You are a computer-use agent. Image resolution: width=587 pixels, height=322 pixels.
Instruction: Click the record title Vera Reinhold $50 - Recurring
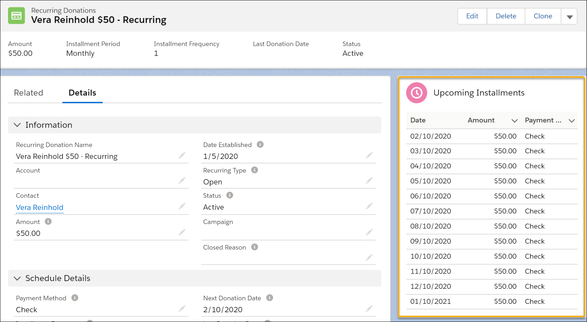[99, 20]
